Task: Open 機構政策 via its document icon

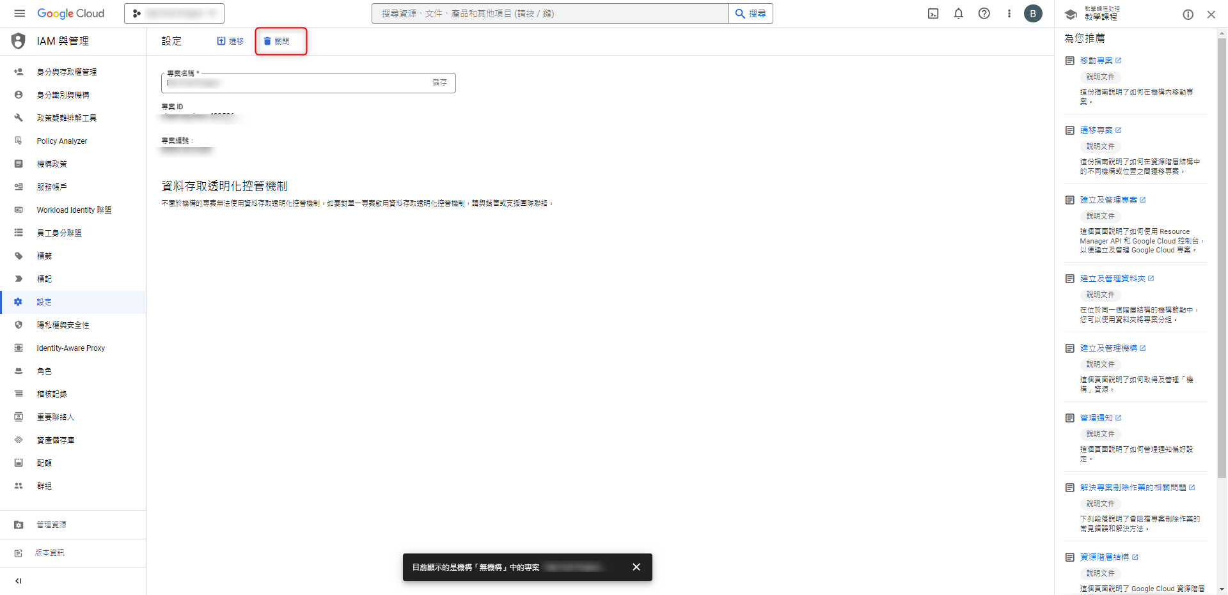Action: click(x=19, y=164)
